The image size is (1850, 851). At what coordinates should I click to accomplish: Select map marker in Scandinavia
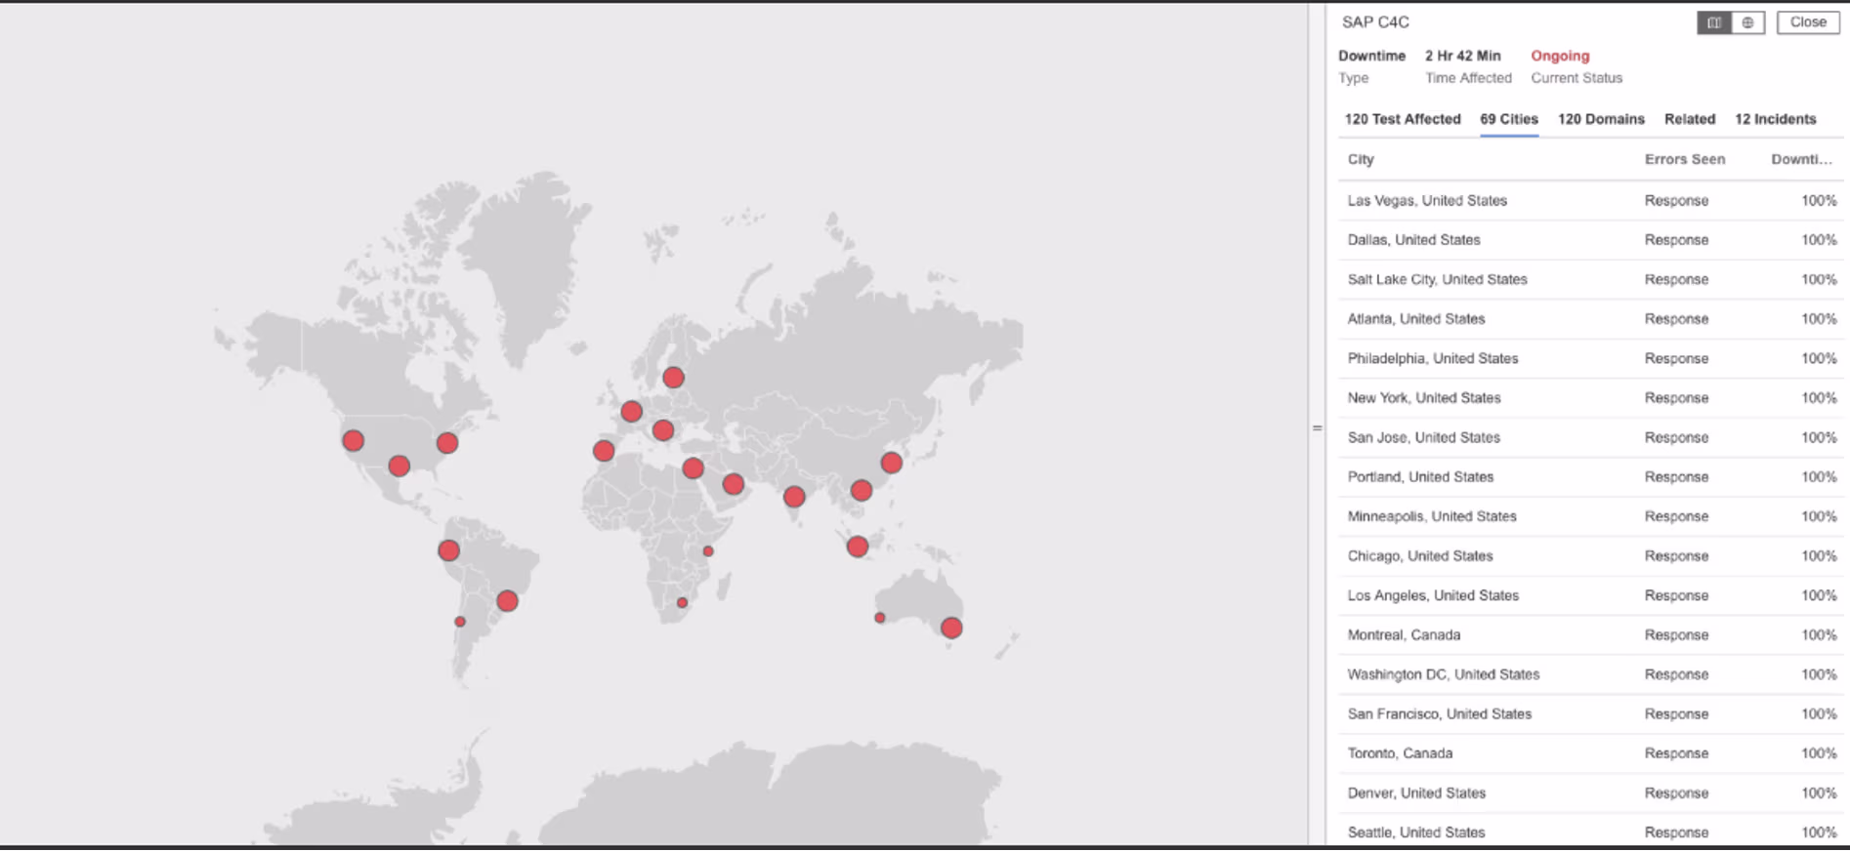(673, 378)
